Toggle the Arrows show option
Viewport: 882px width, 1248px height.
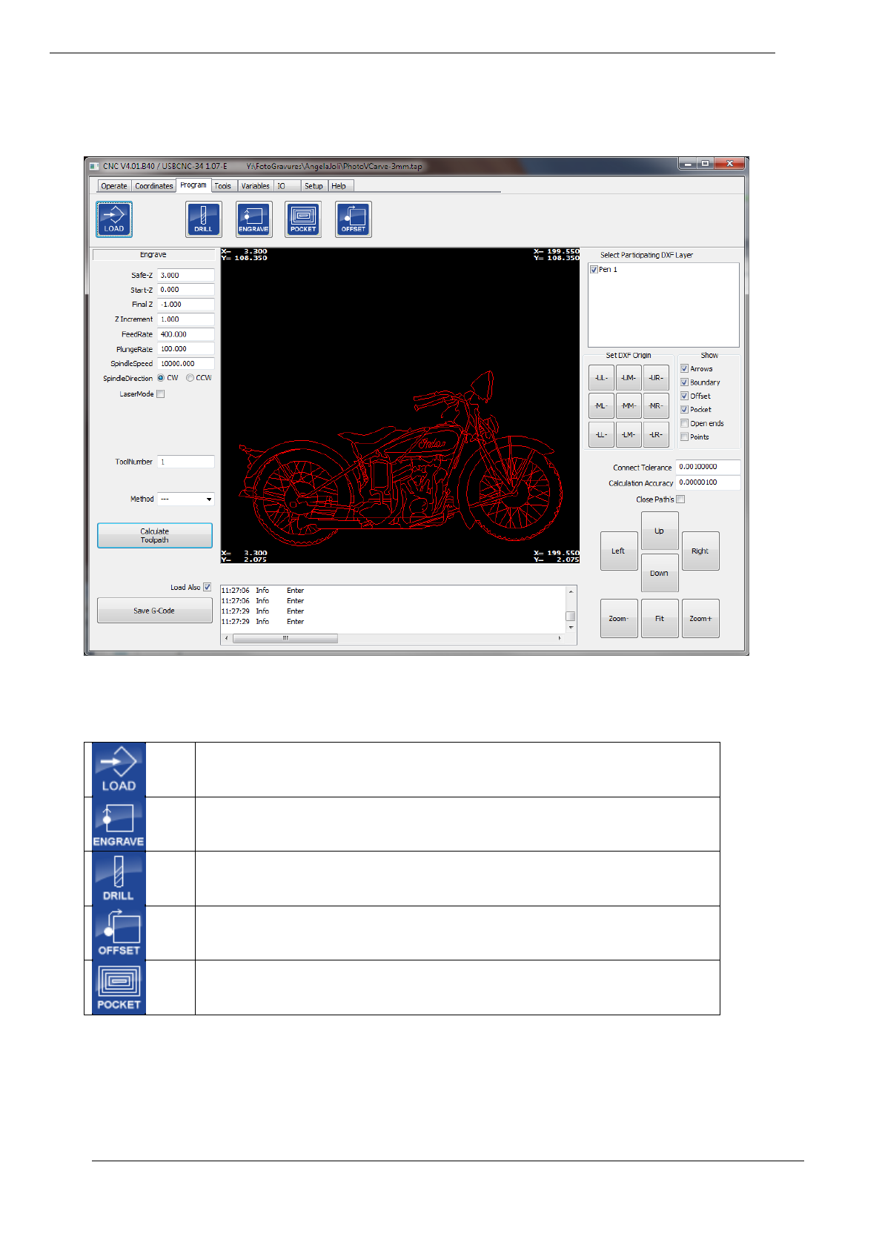click(x=685, y=368)
